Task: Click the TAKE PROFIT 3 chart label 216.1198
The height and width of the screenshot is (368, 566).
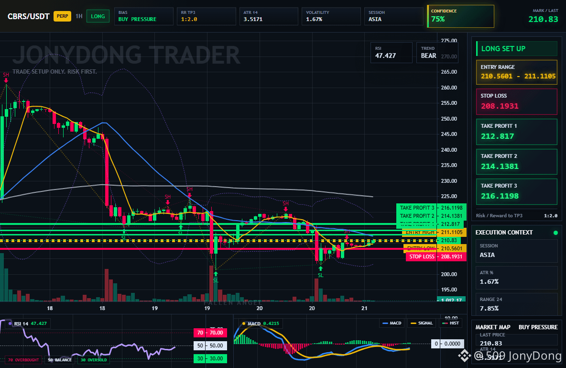Action: pos(431,208)
